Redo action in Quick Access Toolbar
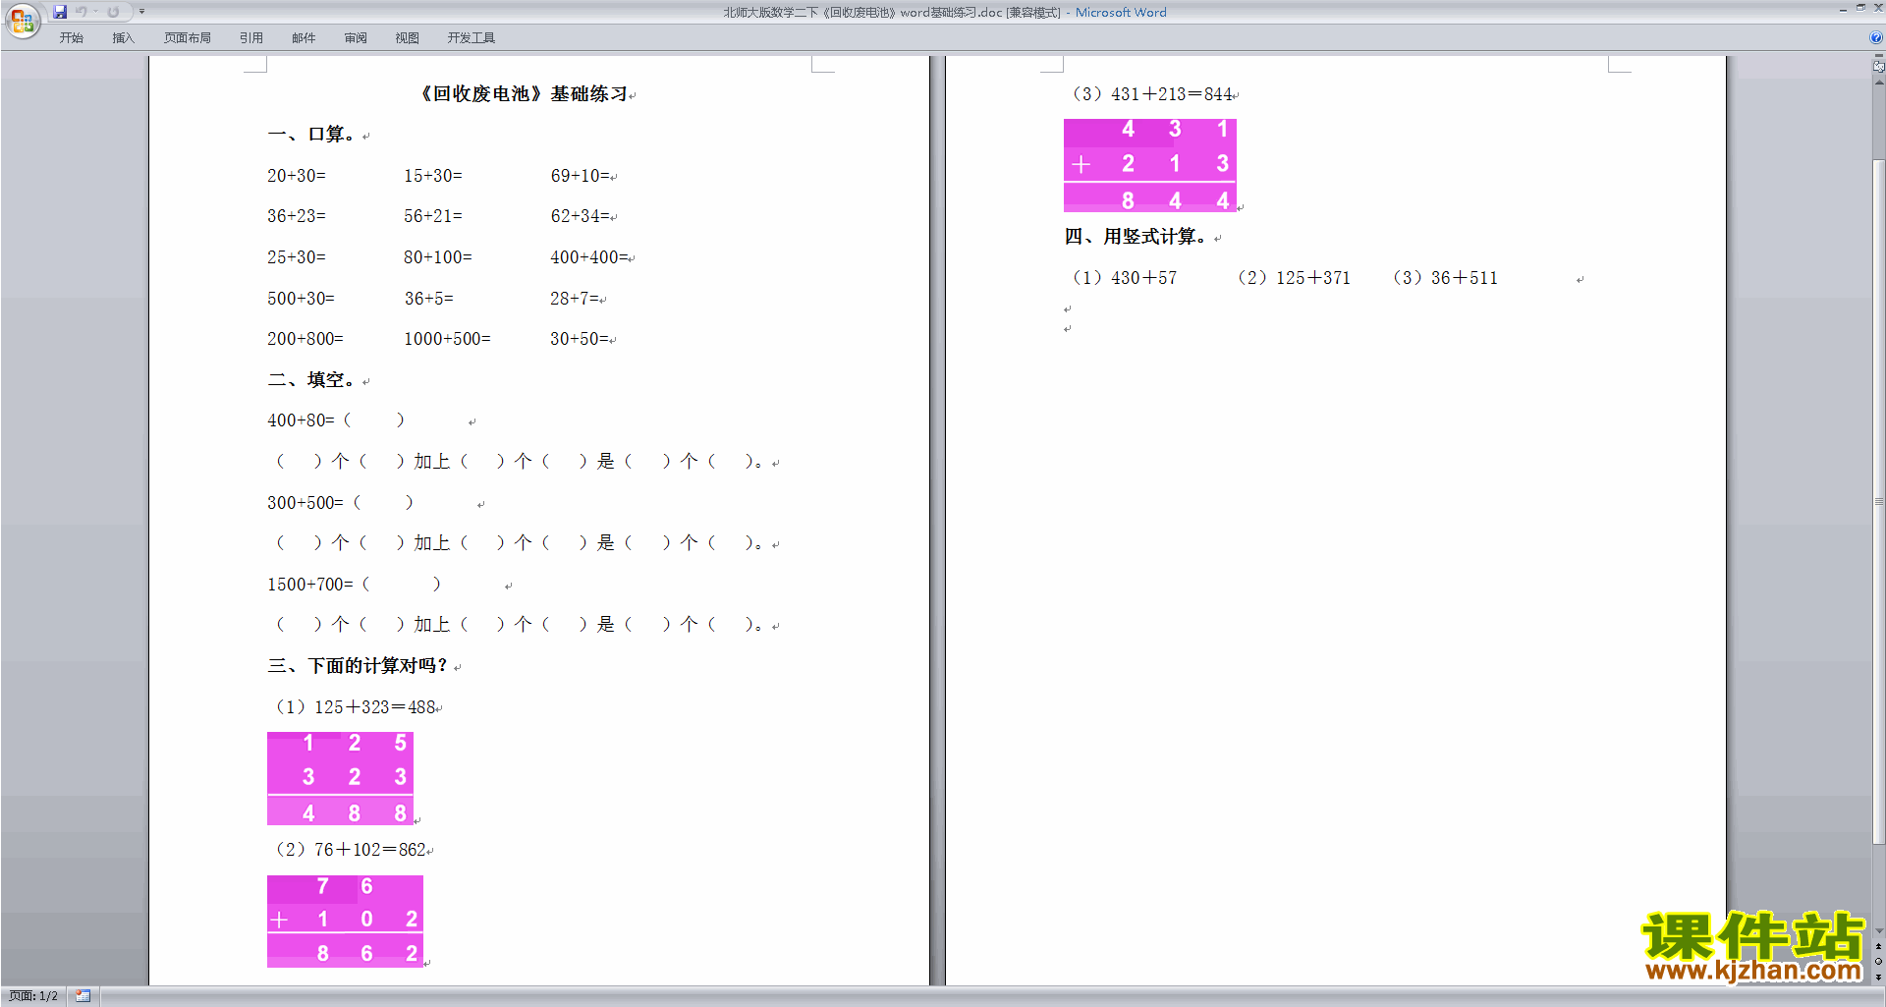1886x1007 pixels. [x=113, y=12]
